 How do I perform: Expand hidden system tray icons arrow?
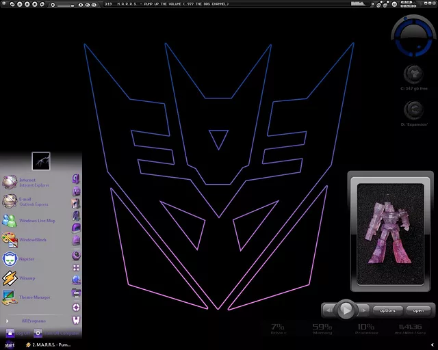tap(433, 345)
